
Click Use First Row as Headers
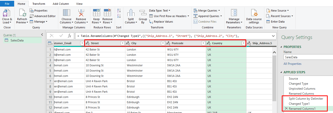point(169,16)
